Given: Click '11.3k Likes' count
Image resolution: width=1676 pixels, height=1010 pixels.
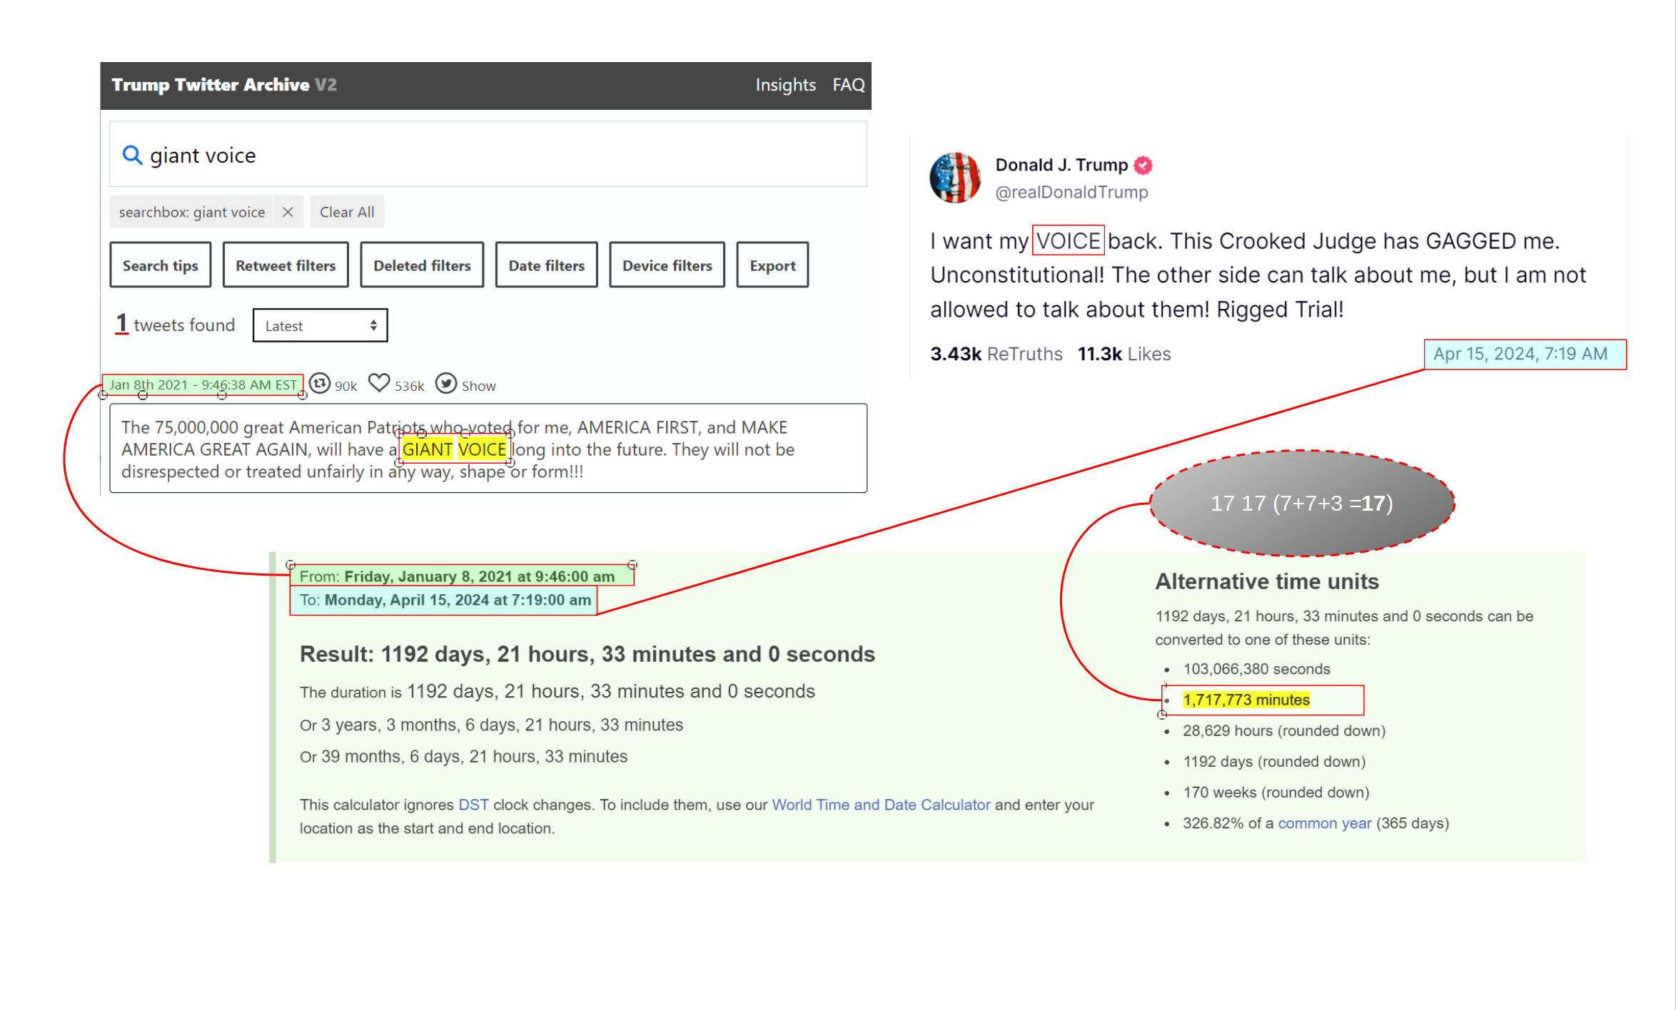Looking at the screenshot, I should tap(1124, 354).
